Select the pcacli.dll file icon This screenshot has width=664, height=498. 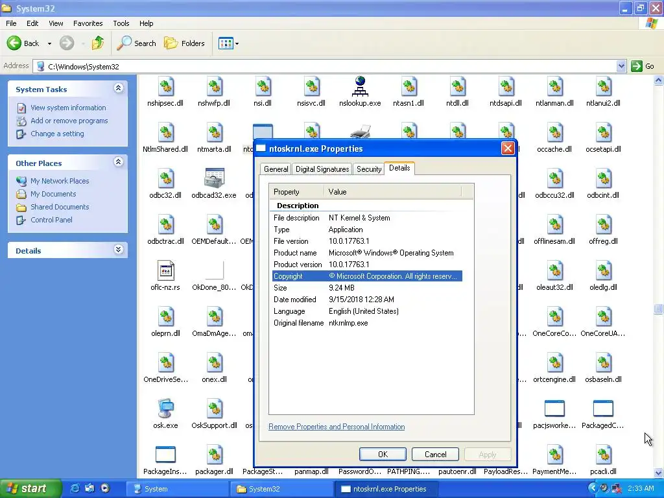pyautogui.click(x=603, y=455)
